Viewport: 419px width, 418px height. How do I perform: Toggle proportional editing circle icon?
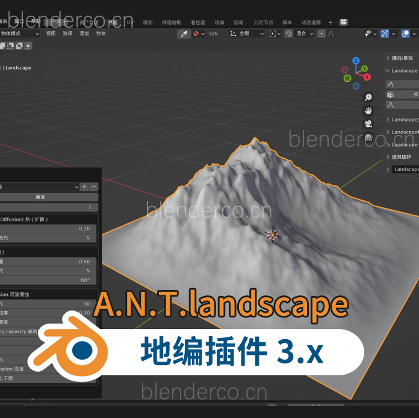pyautogui.click(x=321, y=34)
